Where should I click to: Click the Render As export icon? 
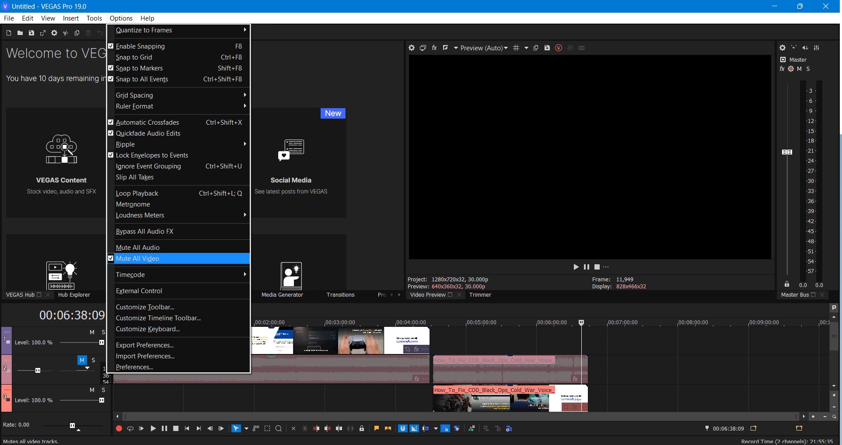pos(42,33)
